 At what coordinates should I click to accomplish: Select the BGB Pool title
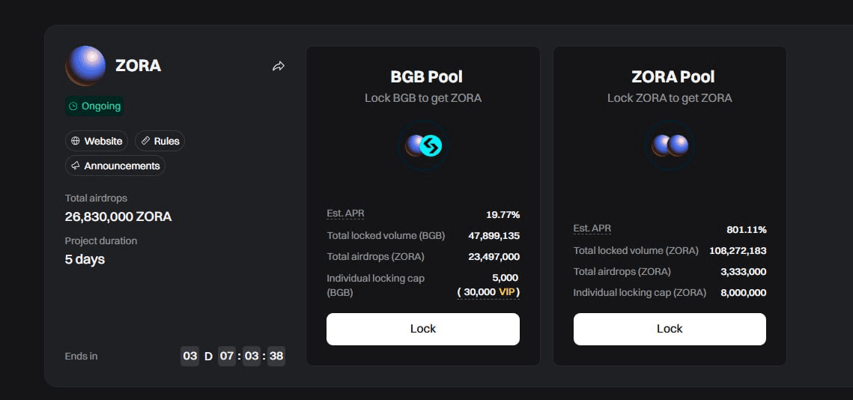[x=426, y=76]
